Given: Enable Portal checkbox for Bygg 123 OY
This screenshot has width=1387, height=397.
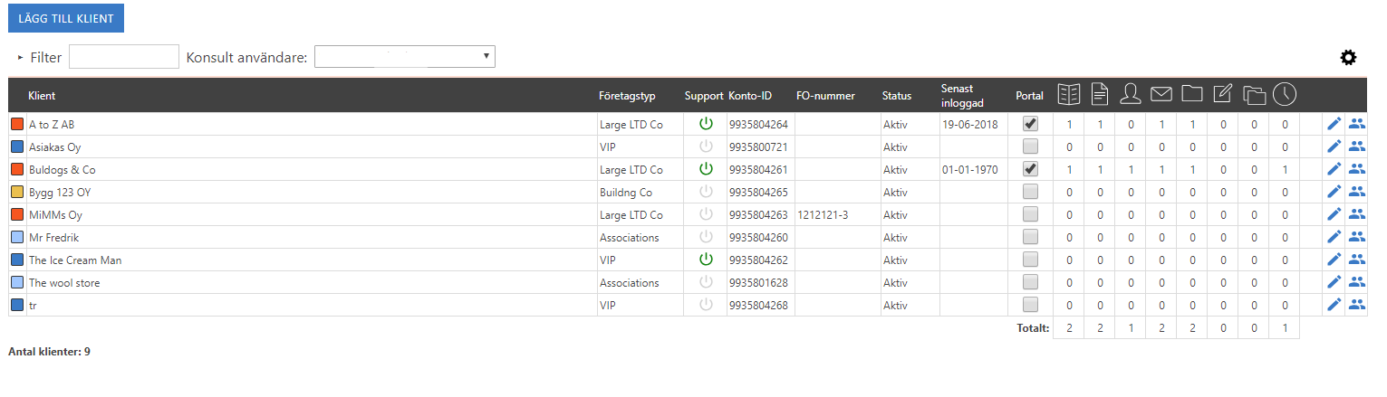Looking at the screenshot, I should tap(1030, 192).
